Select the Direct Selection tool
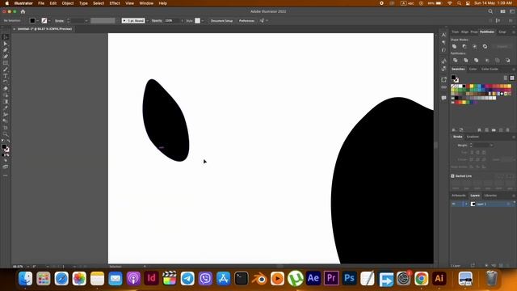The height and width of the screenshot is (291, 517). (x=6, y=44)
